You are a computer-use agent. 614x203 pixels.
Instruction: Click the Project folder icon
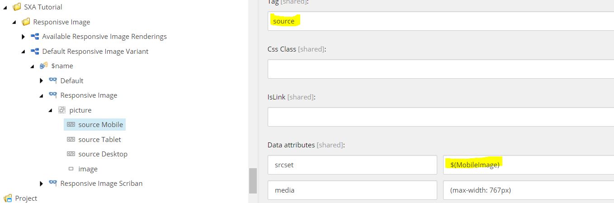coord(8,198)
